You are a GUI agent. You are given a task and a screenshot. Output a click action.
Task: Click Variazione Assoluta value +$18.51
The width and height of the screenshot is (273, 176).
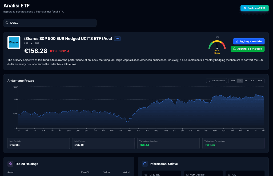144,145
